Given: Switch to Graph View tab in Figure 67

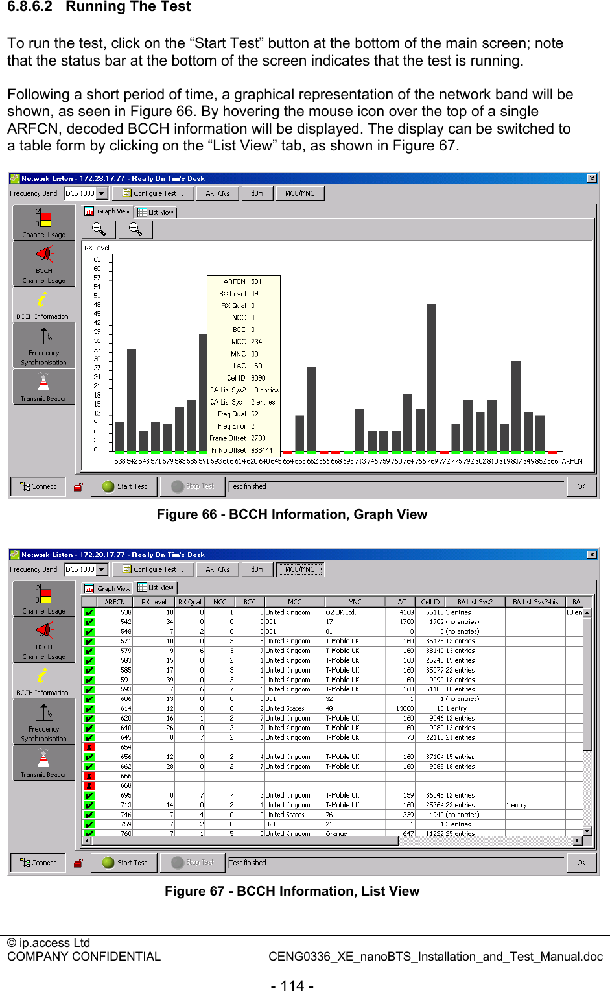Looking at the screenshot, I should 108,588.
